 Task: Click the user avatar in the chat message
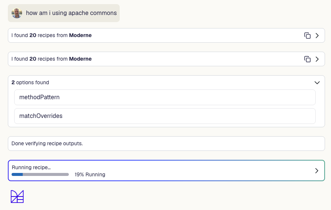(17, 13)
